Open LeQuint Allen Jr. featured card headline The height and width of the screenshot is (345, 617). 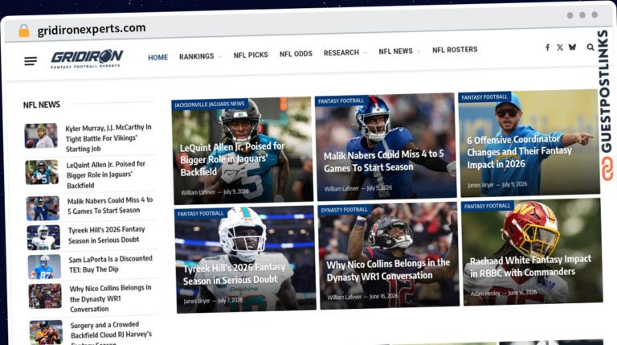click(x=232, y=159)
